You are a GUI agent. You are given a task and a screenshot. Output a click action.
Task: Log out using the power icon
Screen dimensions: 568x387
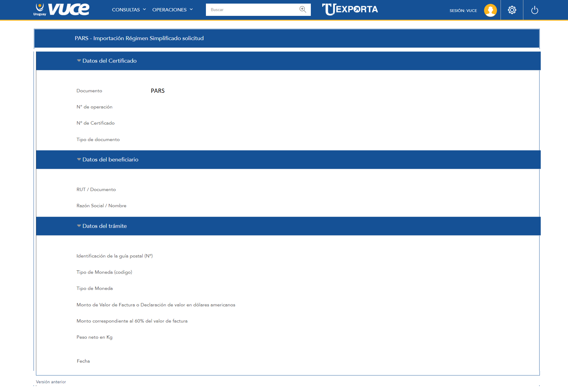click(x=534, y=10)
